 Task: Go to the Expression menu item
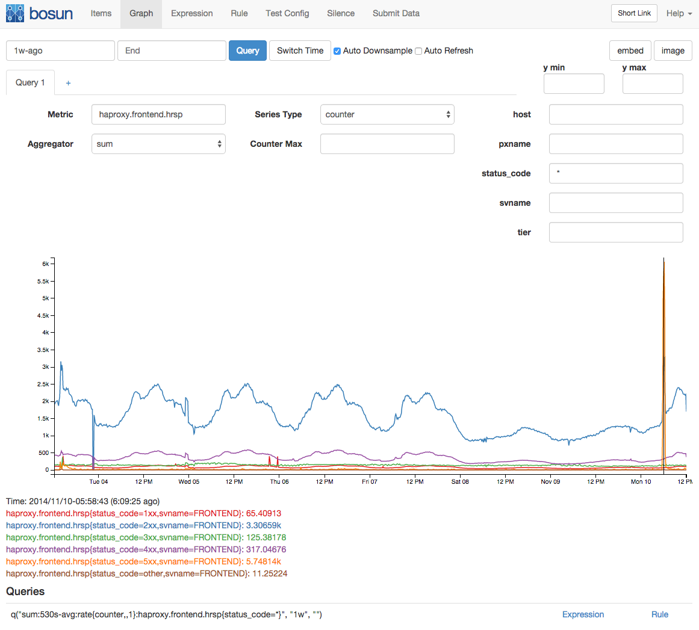click(191, 13)
